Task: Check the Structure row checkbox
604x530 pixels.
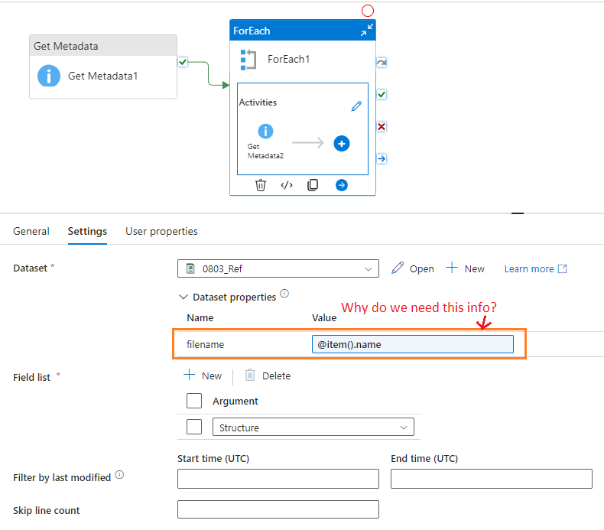Action: (194, 427)
